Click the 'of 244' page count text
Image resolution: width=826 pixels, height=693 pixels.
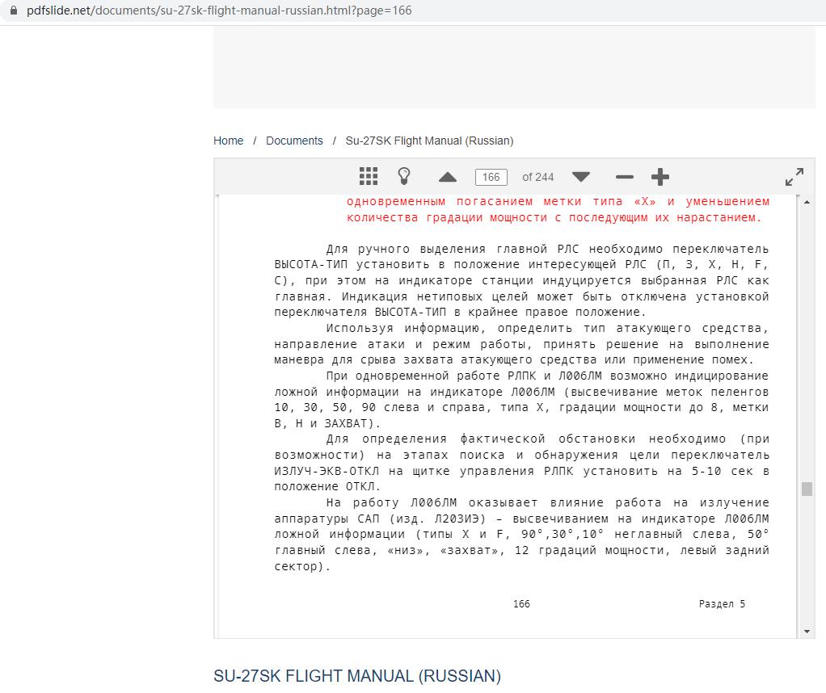click(537, 177)
